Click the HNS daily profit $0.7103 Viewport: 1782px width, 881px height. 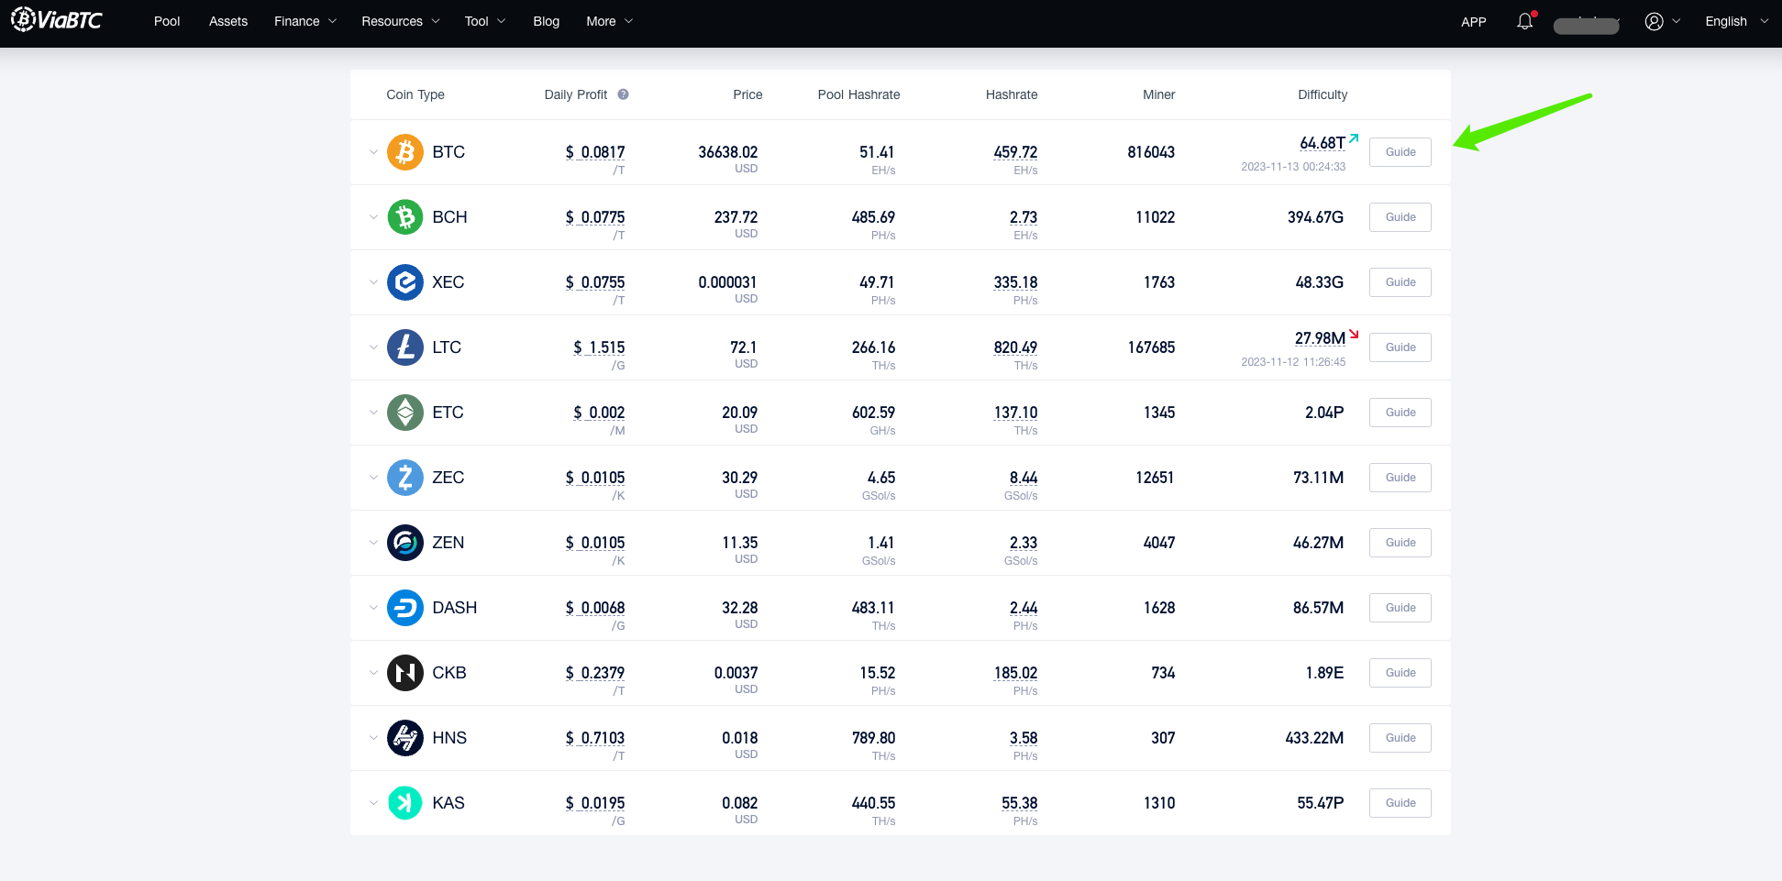pyautogui.click(x=595, y=738)
